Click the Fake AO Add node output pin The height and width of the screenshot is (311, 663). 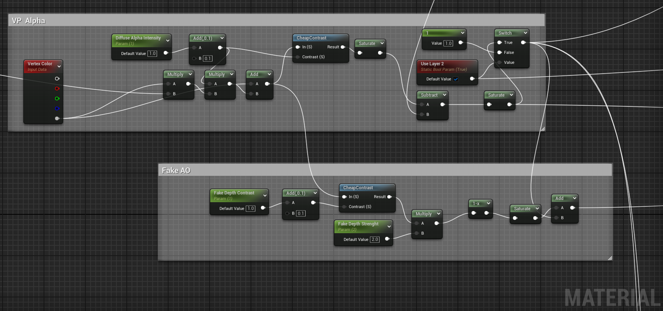[x=572, y=208]
